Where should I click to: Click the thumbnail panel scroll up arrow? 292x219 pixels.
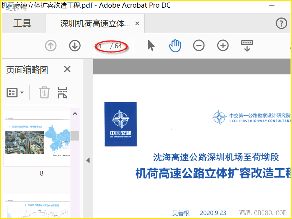click(x=75, y=114)
